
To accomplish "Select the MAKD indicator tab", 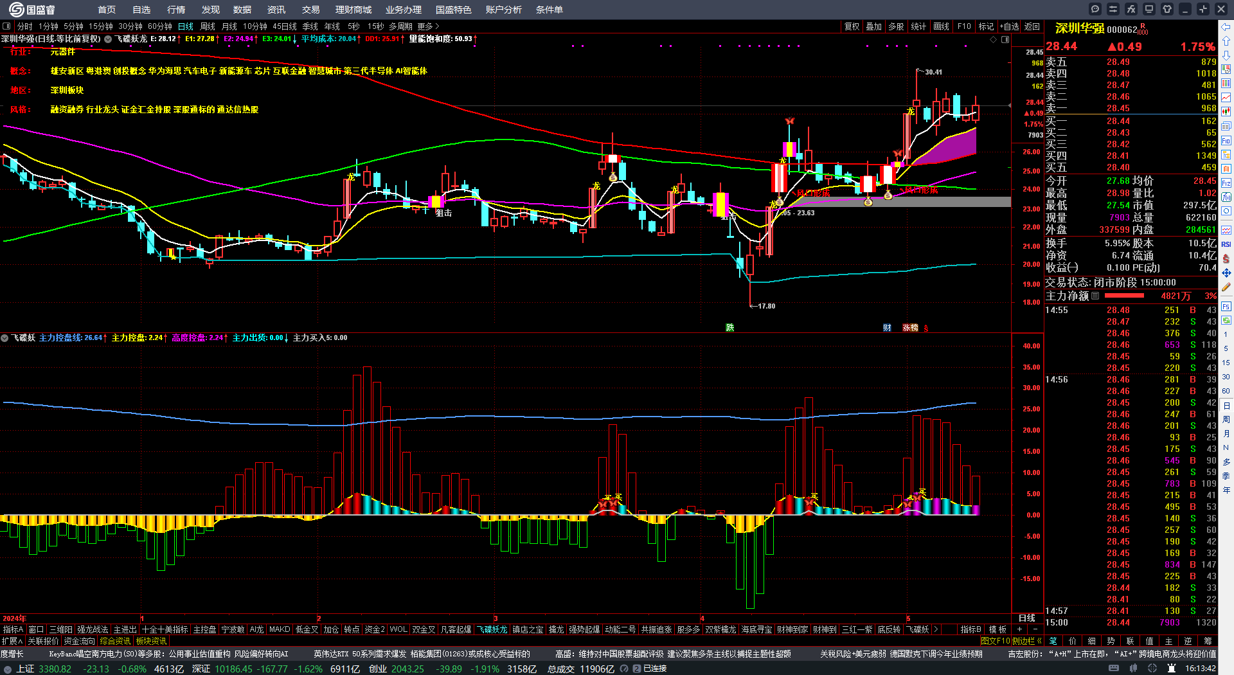I will pyautogui.click(x=280, y=629).
